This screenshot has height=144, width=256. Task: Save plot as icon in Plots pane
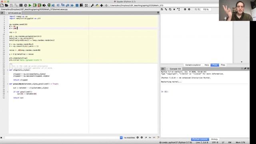click(x=162, y=10)
